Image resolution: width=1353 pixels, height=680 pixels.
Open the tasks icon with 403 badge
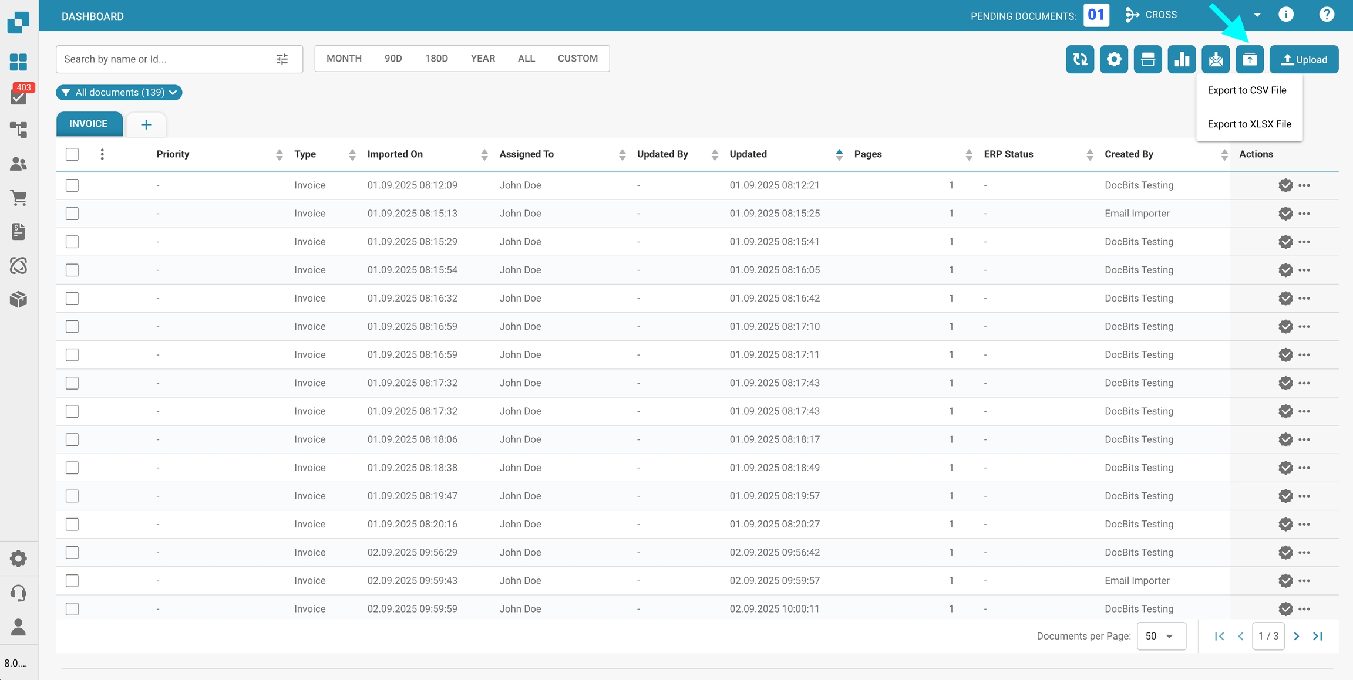[x=19, y=96]
